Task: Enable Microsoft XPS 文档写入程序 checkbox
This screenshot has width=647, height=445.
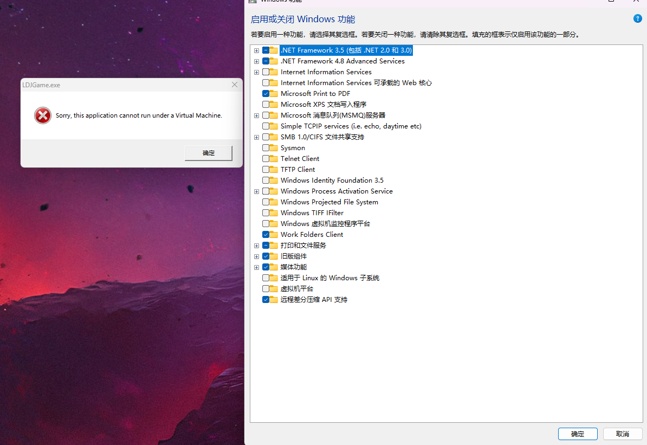Action: tap(266, 105)
